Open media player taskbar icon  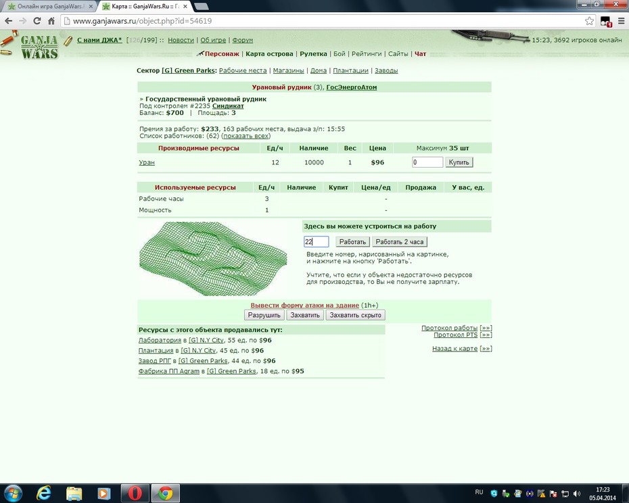click(103, 493)
